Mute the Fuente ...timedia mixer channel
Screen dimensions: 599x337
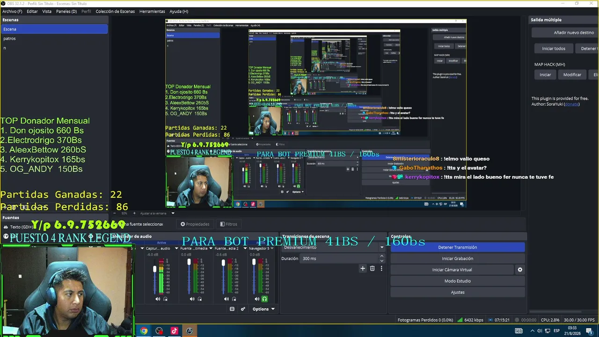click(x=192, y=299)
